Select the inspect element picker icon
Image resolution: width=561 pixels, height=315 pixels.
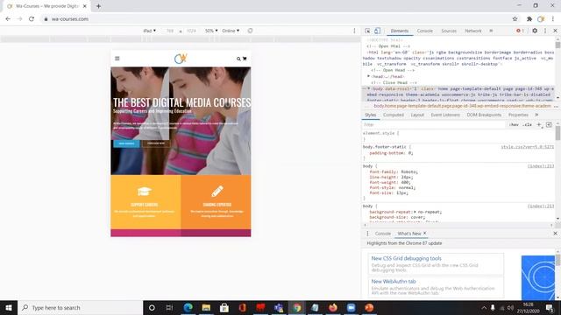tap(367, 31)
